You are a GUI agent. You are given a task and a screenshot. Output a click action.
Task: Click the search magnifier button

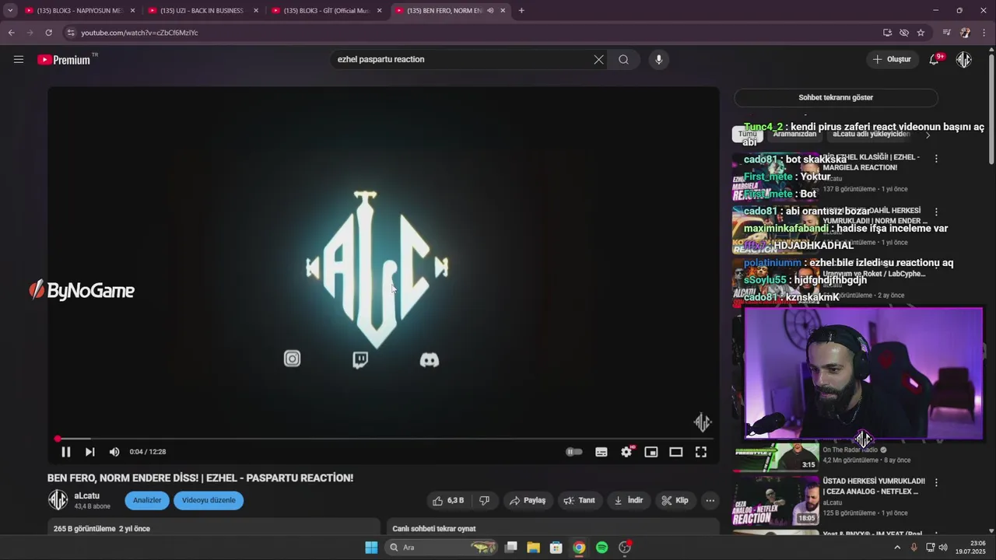click(623, 59)
